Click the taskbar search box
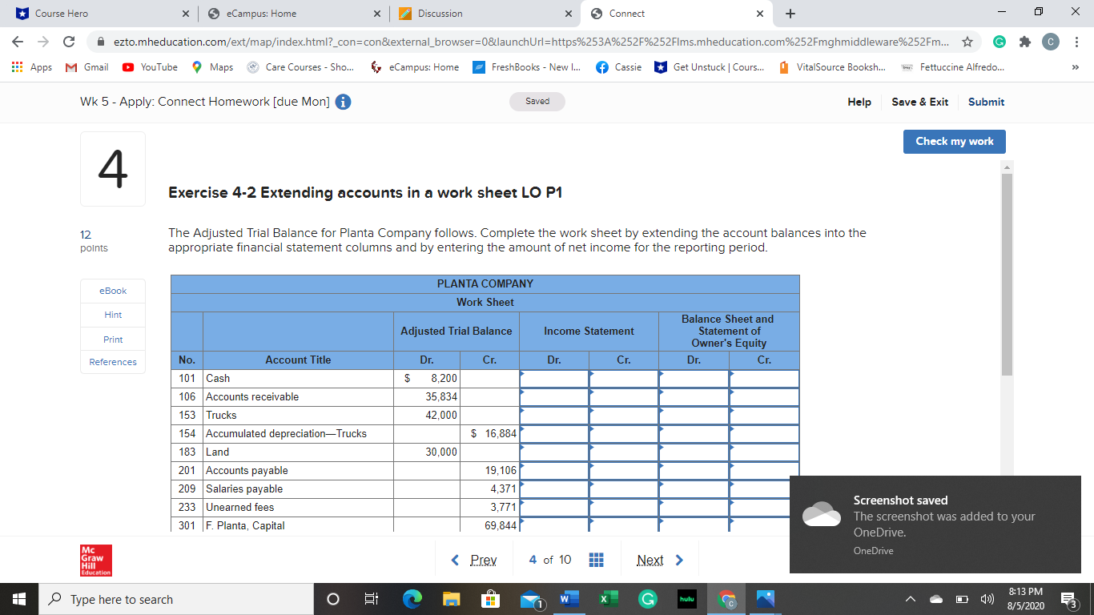The height and width of the screenshot is (615, 1094). coord(175,599)
